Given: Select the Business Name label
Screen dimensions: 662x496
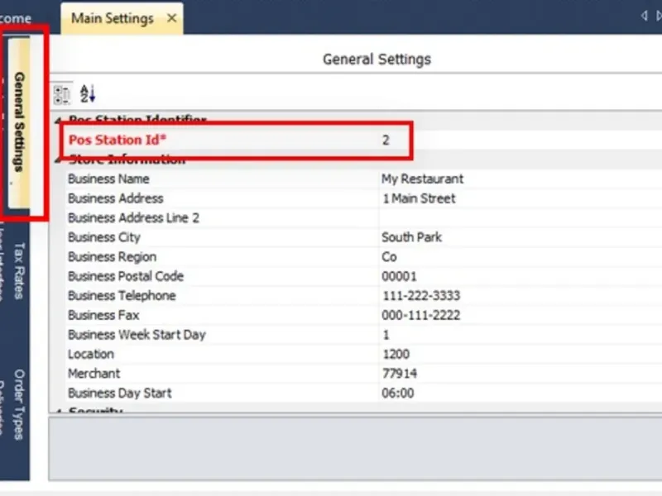Looking at the screenshot, I should (108, 179).
